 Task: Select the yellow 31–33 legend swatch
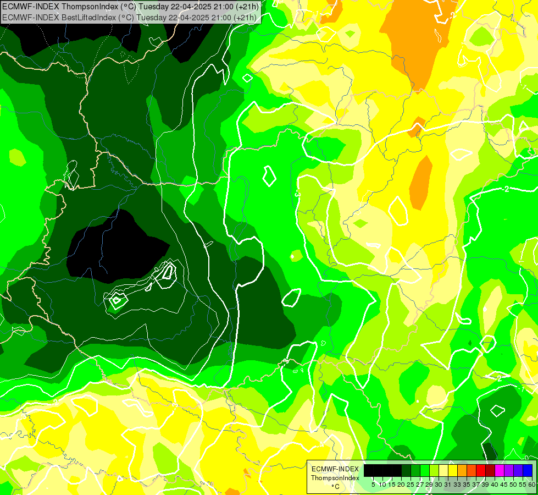click(453, 470)
